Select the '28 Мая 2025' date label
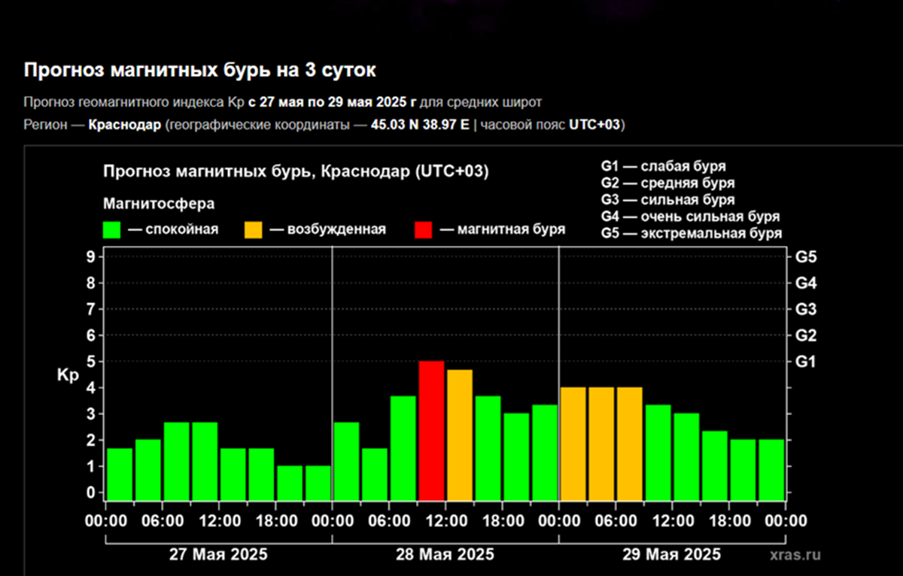The image size is (903, 576). coord(445,555)
